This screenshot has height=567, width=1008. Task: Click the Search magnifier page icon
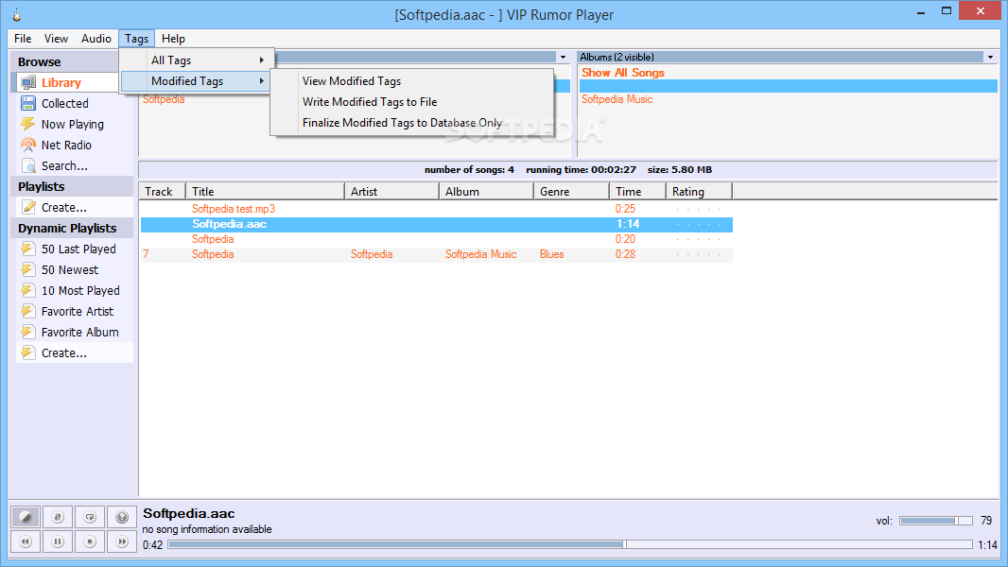coord(28,165)
